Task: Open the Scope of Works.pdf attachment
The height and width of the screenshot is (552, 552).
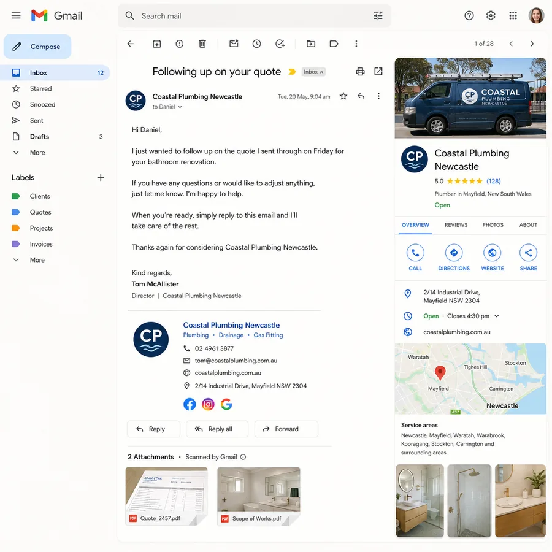Action: point(259,496)
